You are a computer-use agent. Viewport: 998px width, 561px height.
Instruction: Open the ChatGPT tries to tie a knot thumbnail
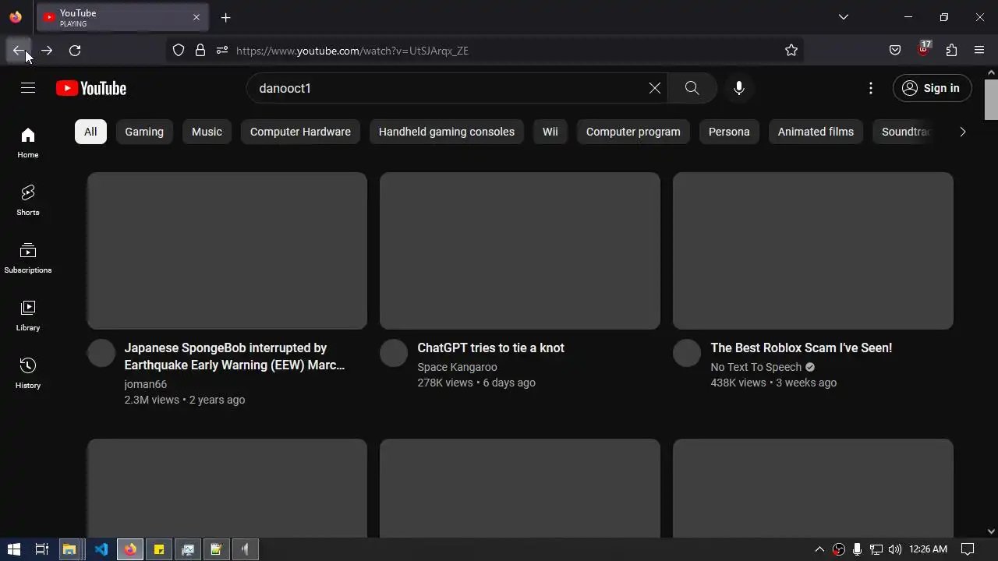[x=520, y=251]
